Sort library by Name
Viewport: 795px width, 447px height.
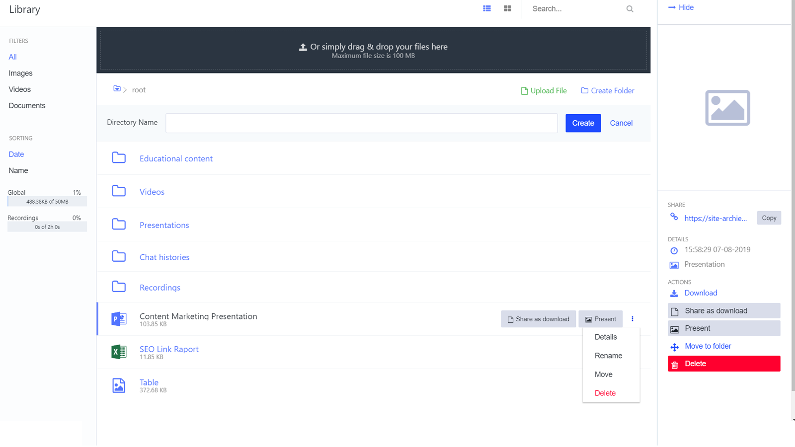point(18,170)
